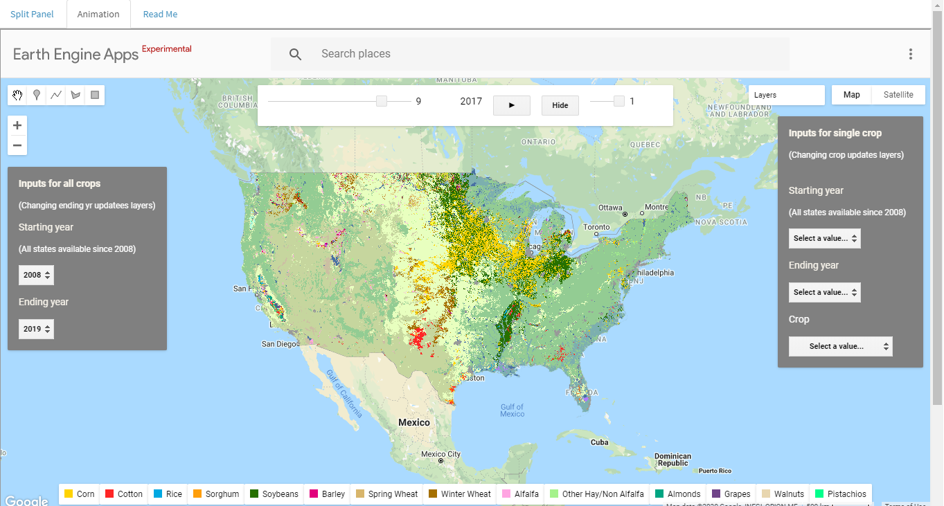The image size is (944, 506).
Task: Zoom out of the map
Action: click(17, 145)
